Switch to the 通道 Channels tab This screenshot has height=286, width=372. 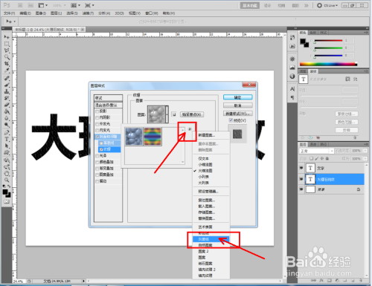pos(313,144)
